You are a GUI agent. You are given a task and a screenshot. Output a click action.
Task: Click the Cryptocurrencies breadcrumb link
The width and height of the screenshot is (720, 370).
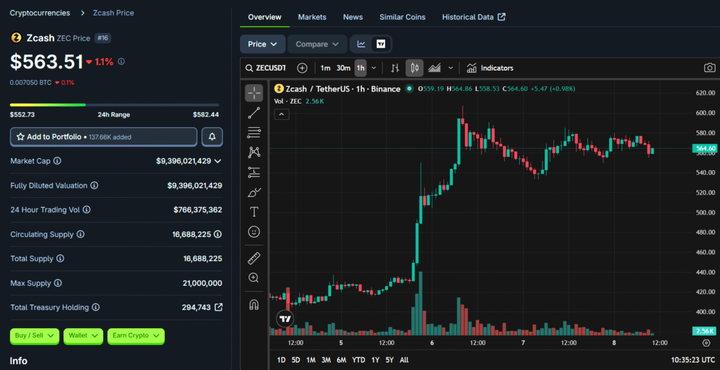point(40,13)
